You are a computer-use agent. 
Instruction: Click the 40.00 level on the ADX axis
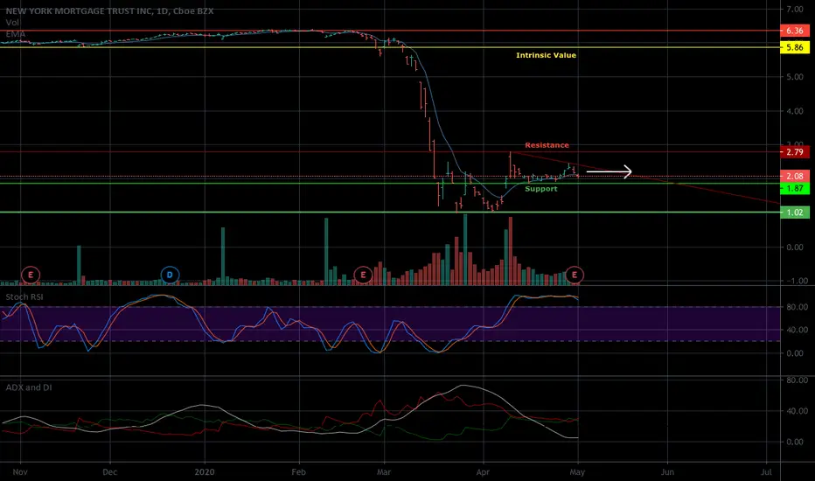(798, 411)
